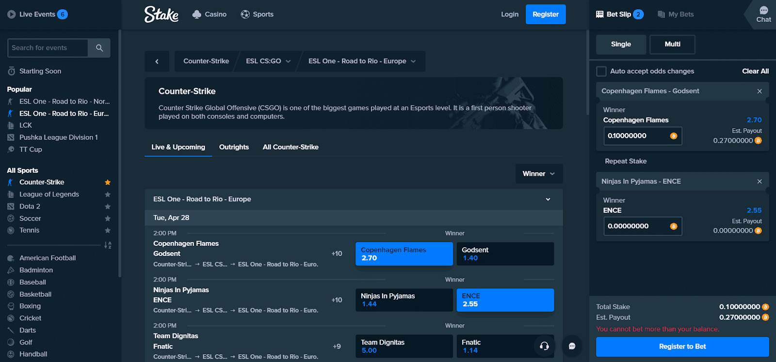Click the Register to Bet button
Screen dimensions: 776x362
(682, 347)
